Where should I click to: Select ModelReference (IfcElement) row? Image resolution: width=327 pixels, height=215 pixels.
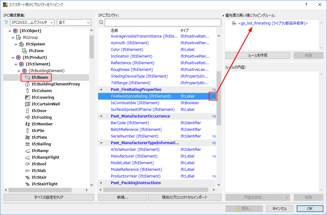tap(157, 170)
